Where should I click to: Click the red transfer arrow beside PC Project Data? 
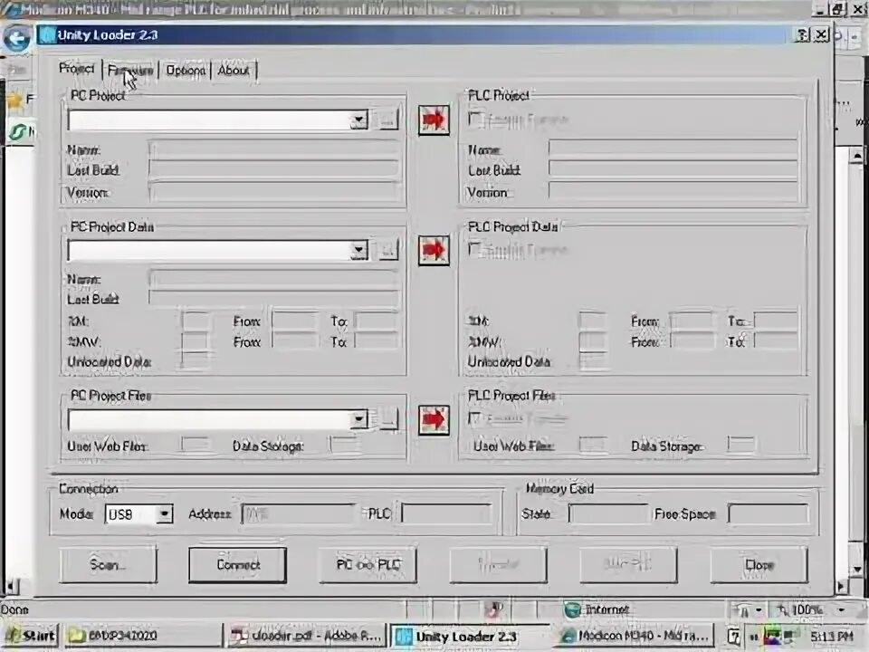434,250
